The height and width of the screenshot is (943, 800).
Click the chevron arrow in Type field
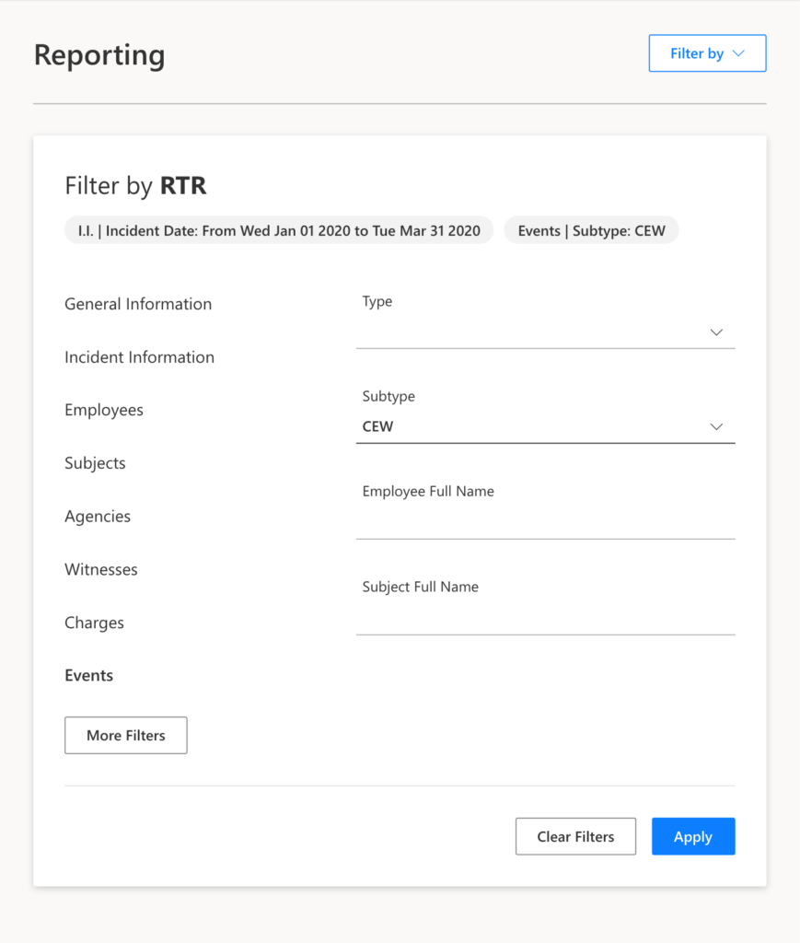pyautogui.click(x=716, y=332)
